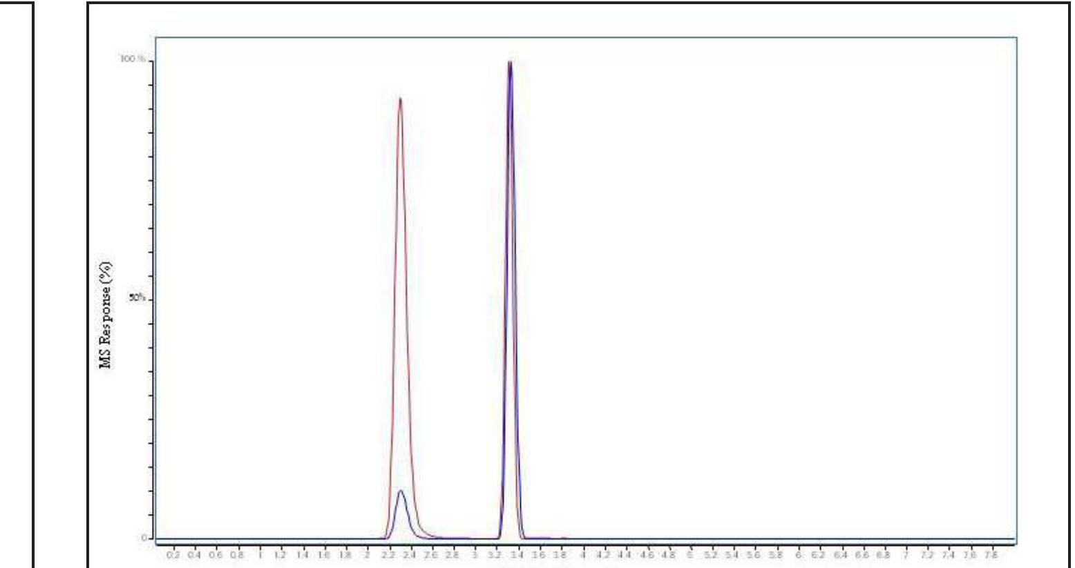
Task: Click the "4" x-axis tick label
Action: pos(583,555)
